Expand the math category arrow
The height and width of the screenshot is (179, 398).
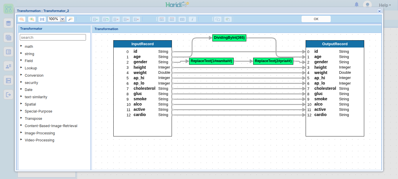tap(21, 46)
